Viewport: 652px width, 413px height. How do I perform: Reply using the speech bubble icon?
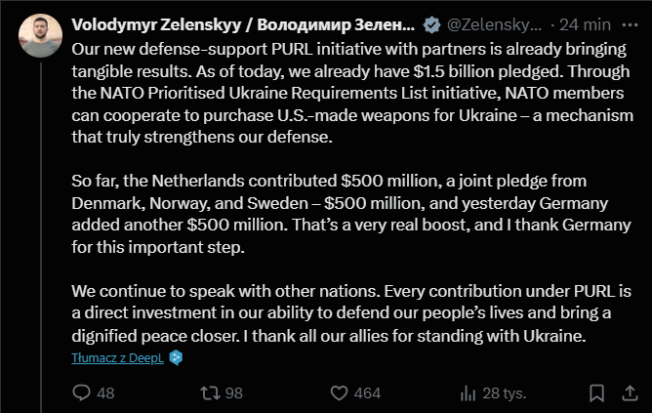click(83, 392)
